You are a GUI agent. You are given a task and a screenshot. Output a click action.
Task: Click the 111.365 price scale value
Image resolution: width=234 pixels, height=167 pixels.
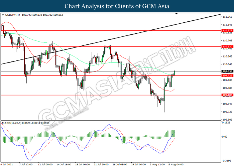point(227,17)
